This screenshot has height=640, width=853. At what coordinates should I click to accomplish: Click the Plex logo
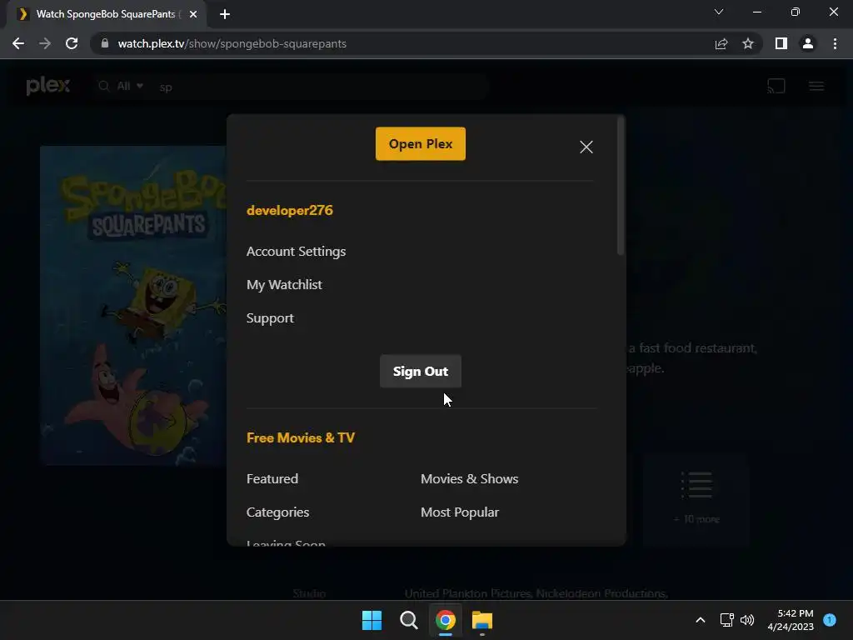47,86
